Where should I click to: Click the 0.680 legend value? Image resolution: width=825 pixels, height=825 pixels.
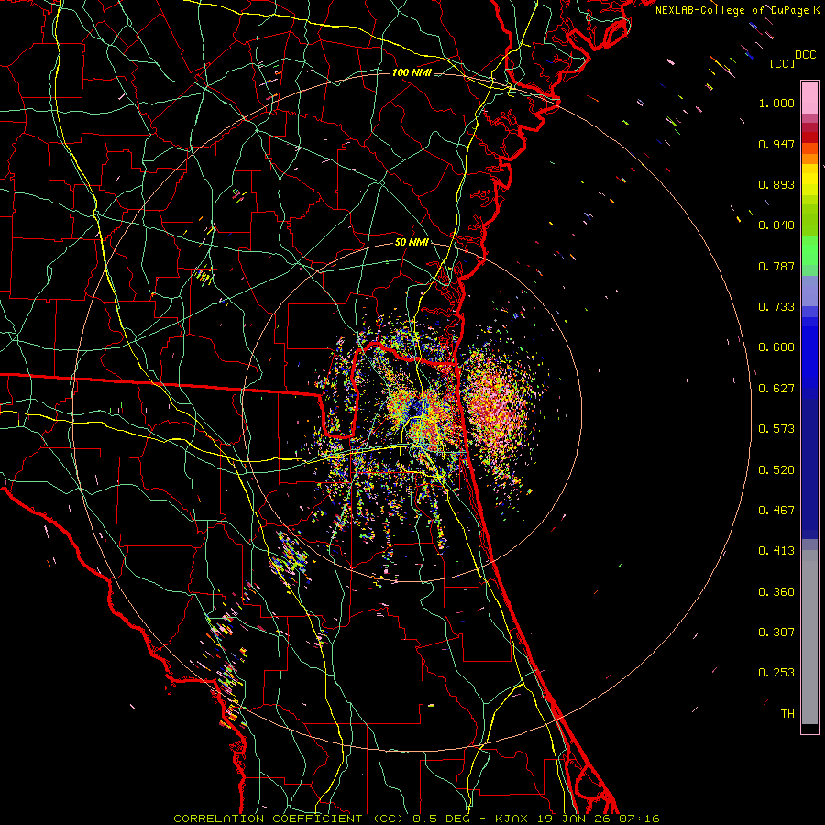coord(776,347)
